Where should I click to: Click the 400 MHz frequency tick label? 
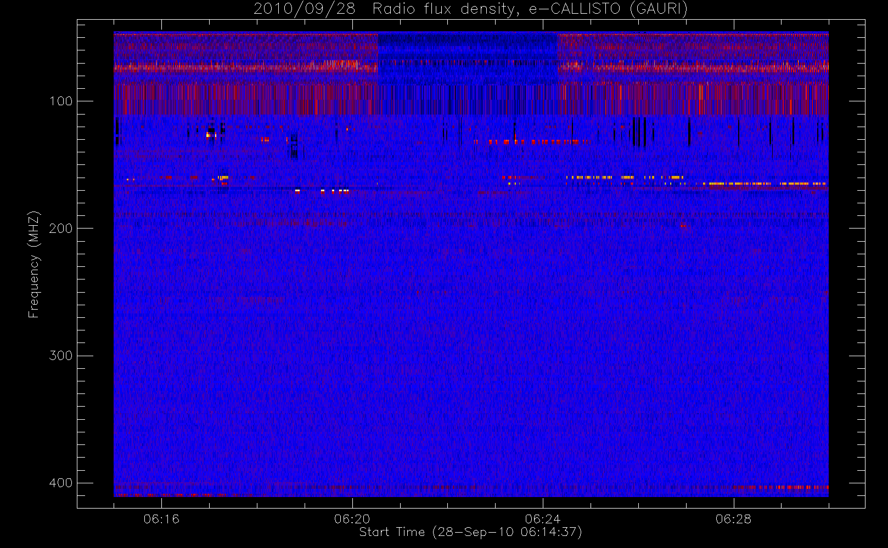pyautogui.click(x=60, y=483)
